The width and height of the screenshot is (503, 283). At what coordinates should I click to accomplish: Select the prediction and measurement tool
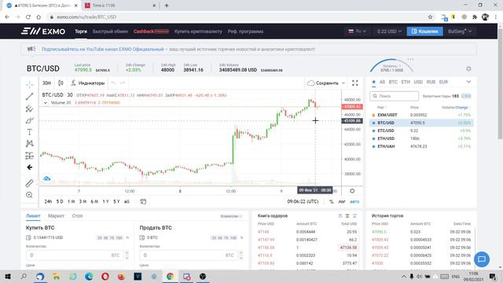pyautogui.click(x=30, y=156)
